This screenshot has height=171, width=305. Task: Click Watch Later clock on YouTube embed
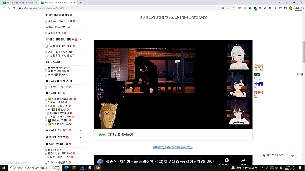226,160
